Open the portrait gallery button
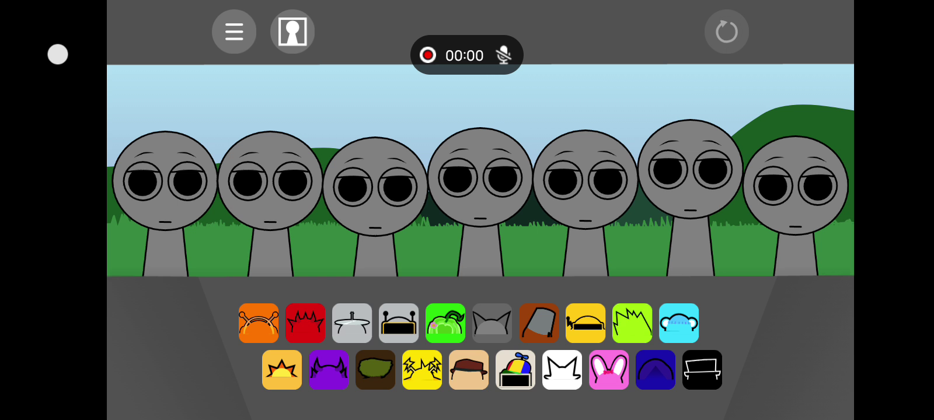The height and width of the screenshot is (420, 934). (292, 32)
